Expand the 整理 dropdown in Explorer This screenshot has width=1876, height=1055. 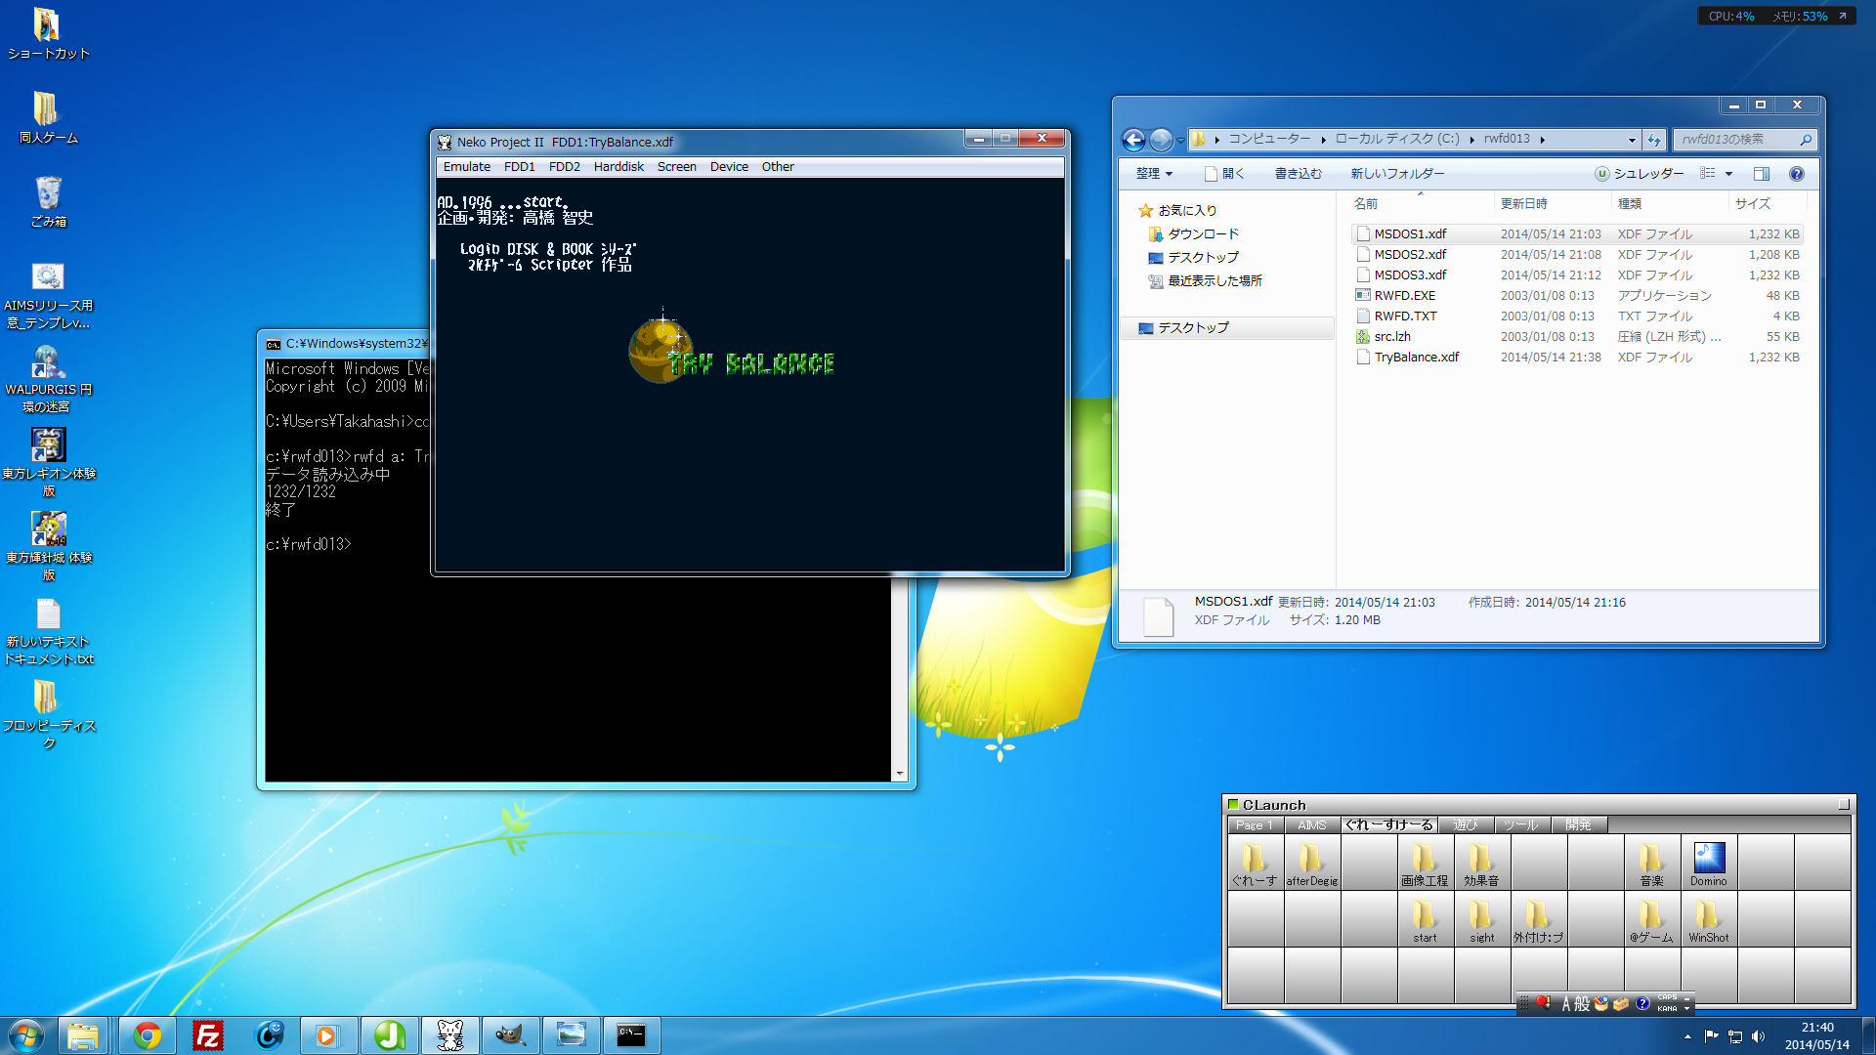1154,174
